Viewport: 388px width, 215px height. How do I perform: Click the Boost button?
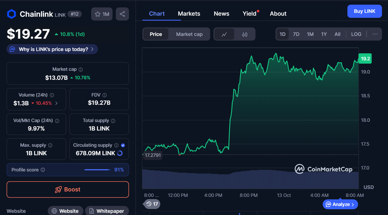68,189
